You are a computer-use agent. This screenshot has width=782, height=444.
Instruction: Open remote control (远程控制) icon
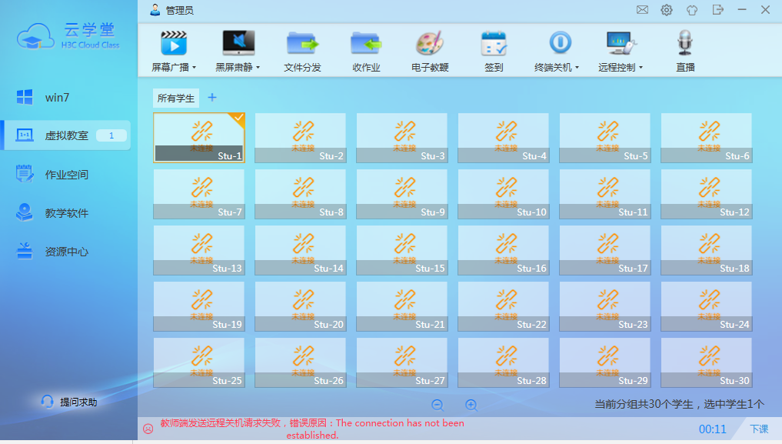[x=621, y=43]
